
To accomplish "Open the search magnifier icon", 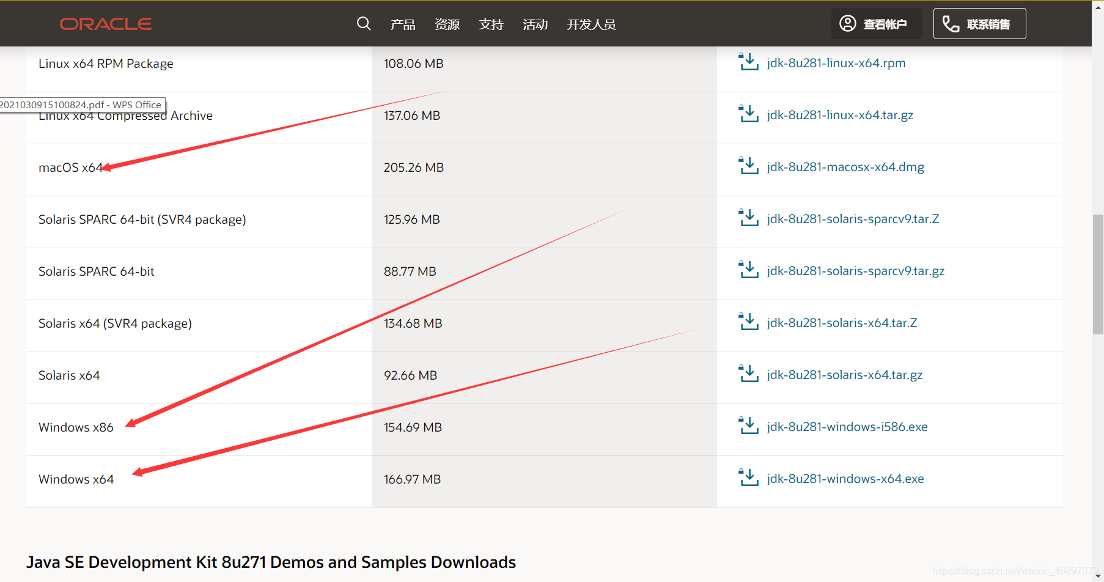I will coord(364,24).
